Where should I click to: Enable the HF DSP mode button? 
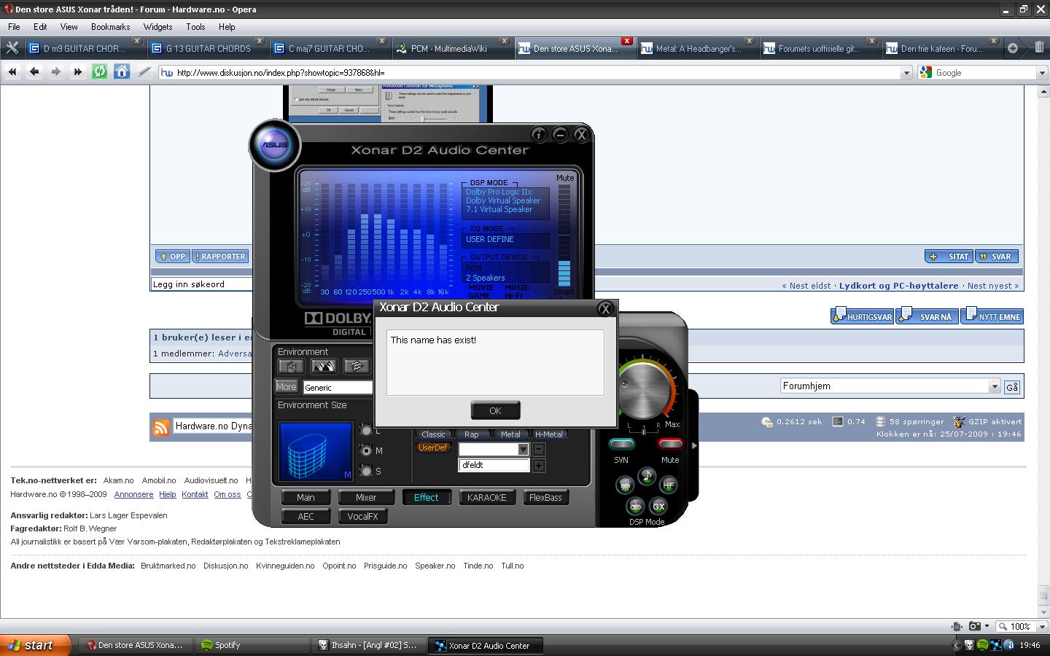pos(668,485)
